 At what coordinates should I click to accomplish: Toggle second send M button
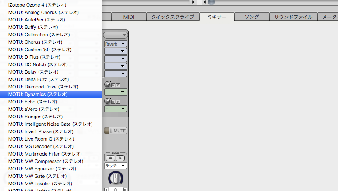point(113,102)
